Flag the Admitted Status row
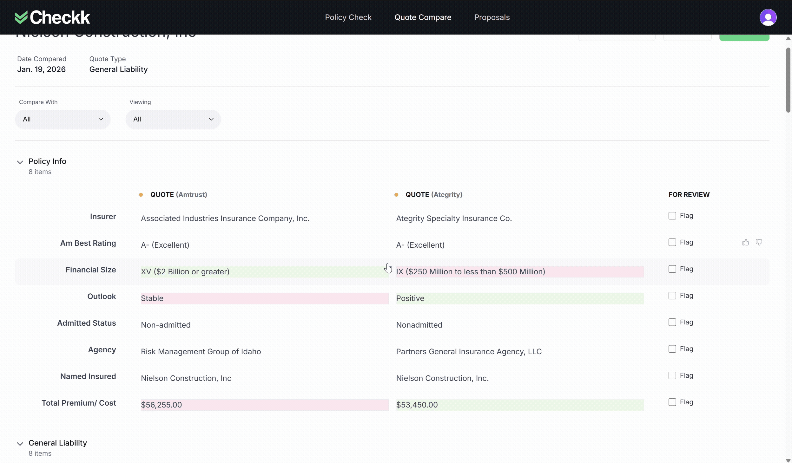Viewport: 792px width, 463px height. 672,322
